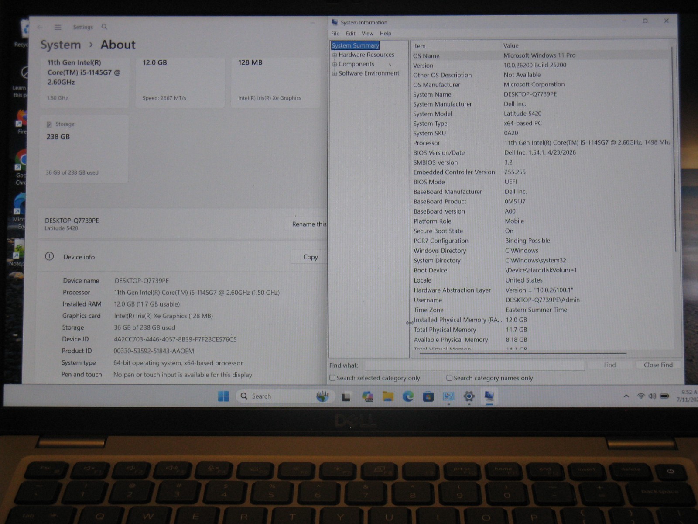Open the Help menu in System Information
698x524 pixels.
point(385,34)
